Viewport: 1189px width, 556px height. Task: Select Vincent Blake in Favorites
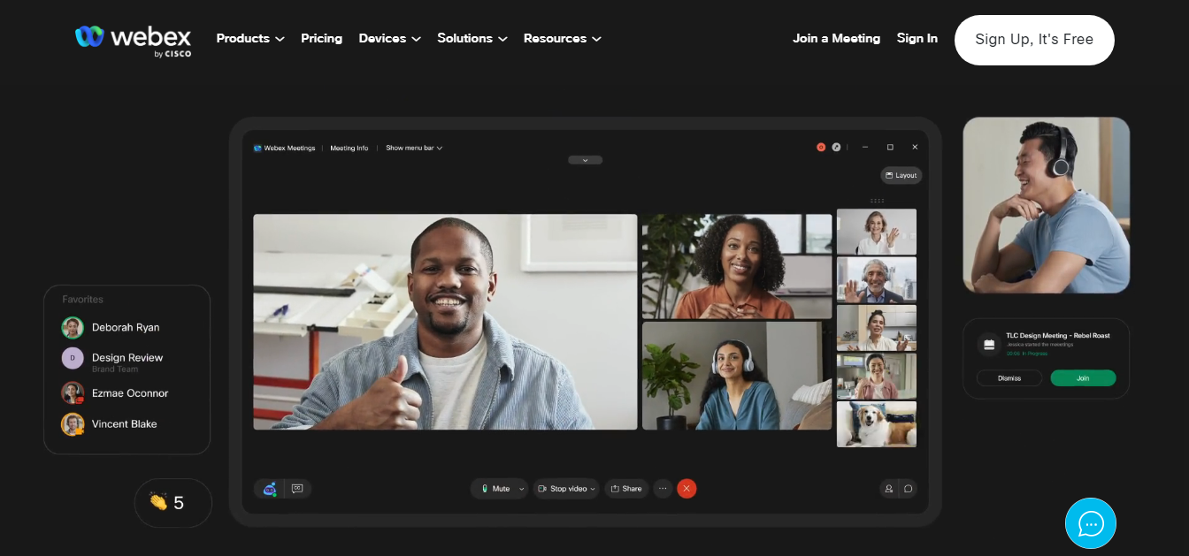tap(127, 424)
